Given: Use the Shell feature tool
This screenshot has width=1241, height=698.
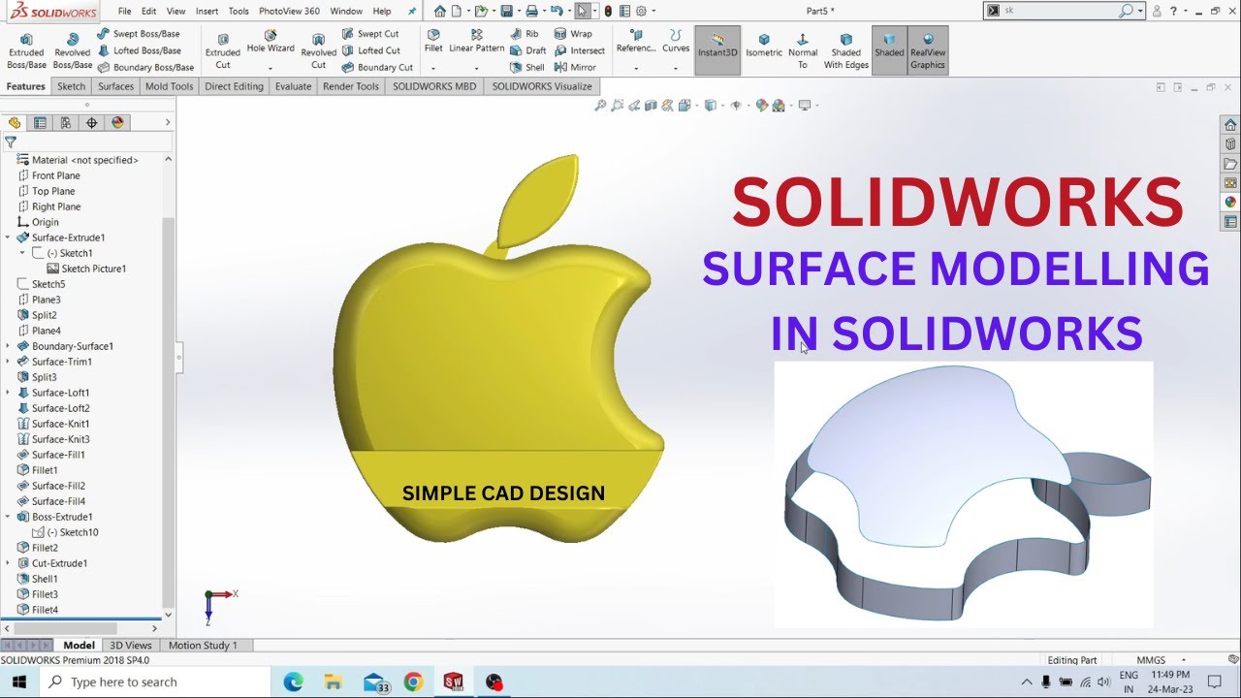Looking at the screenshot, I should (527, 67).
